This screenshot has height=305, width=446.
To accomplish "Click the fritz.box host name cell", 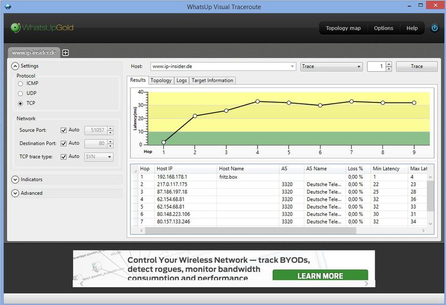I will pyautogui.click(x=248, y=177).
